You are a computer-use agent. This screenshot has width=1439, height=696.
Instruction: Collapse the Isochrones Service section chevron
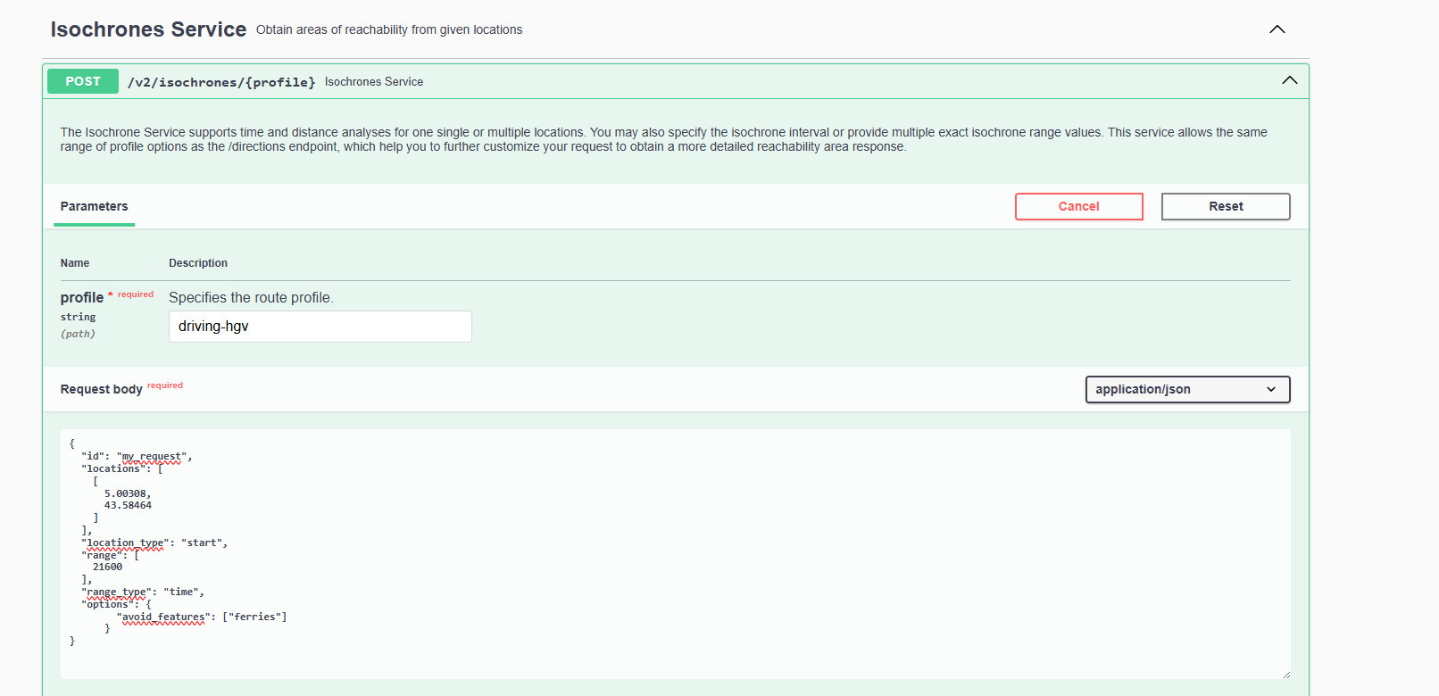tap(1277, 29)
